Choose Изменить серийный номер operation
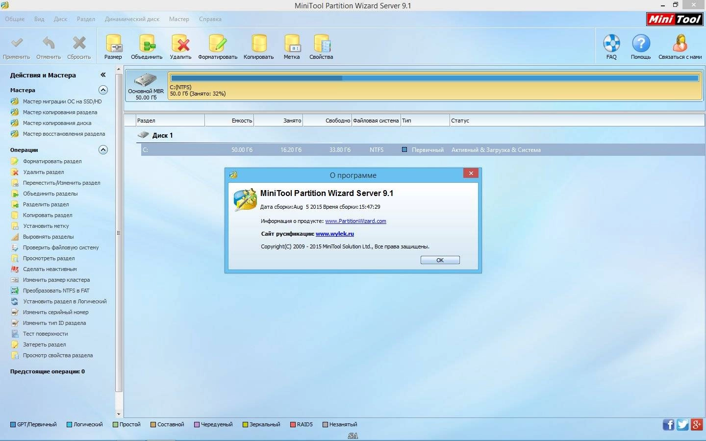This screenshot has width=706, height=441. coord(55,312)
